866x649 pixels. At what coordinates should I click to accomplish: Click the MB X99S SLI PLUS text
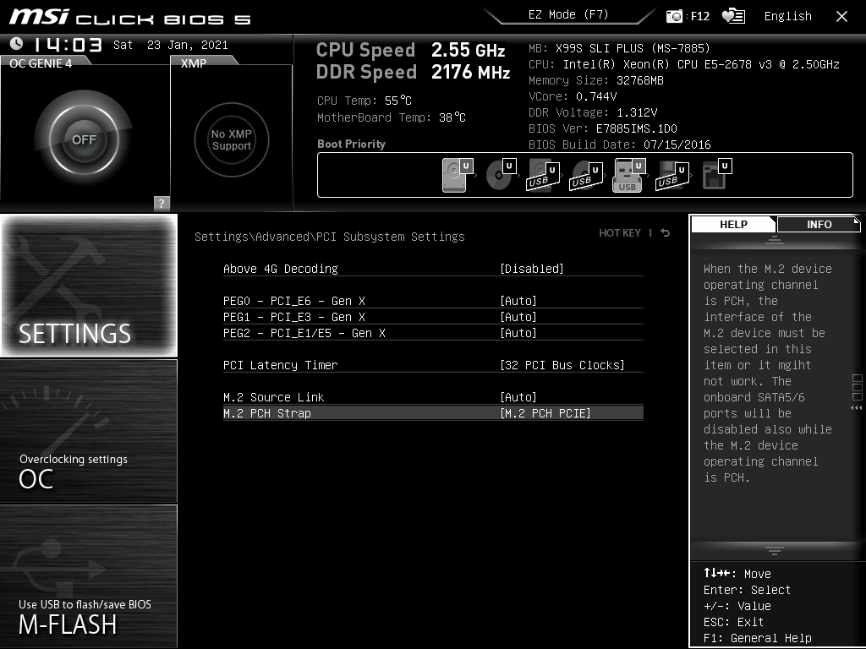(619, 48)
